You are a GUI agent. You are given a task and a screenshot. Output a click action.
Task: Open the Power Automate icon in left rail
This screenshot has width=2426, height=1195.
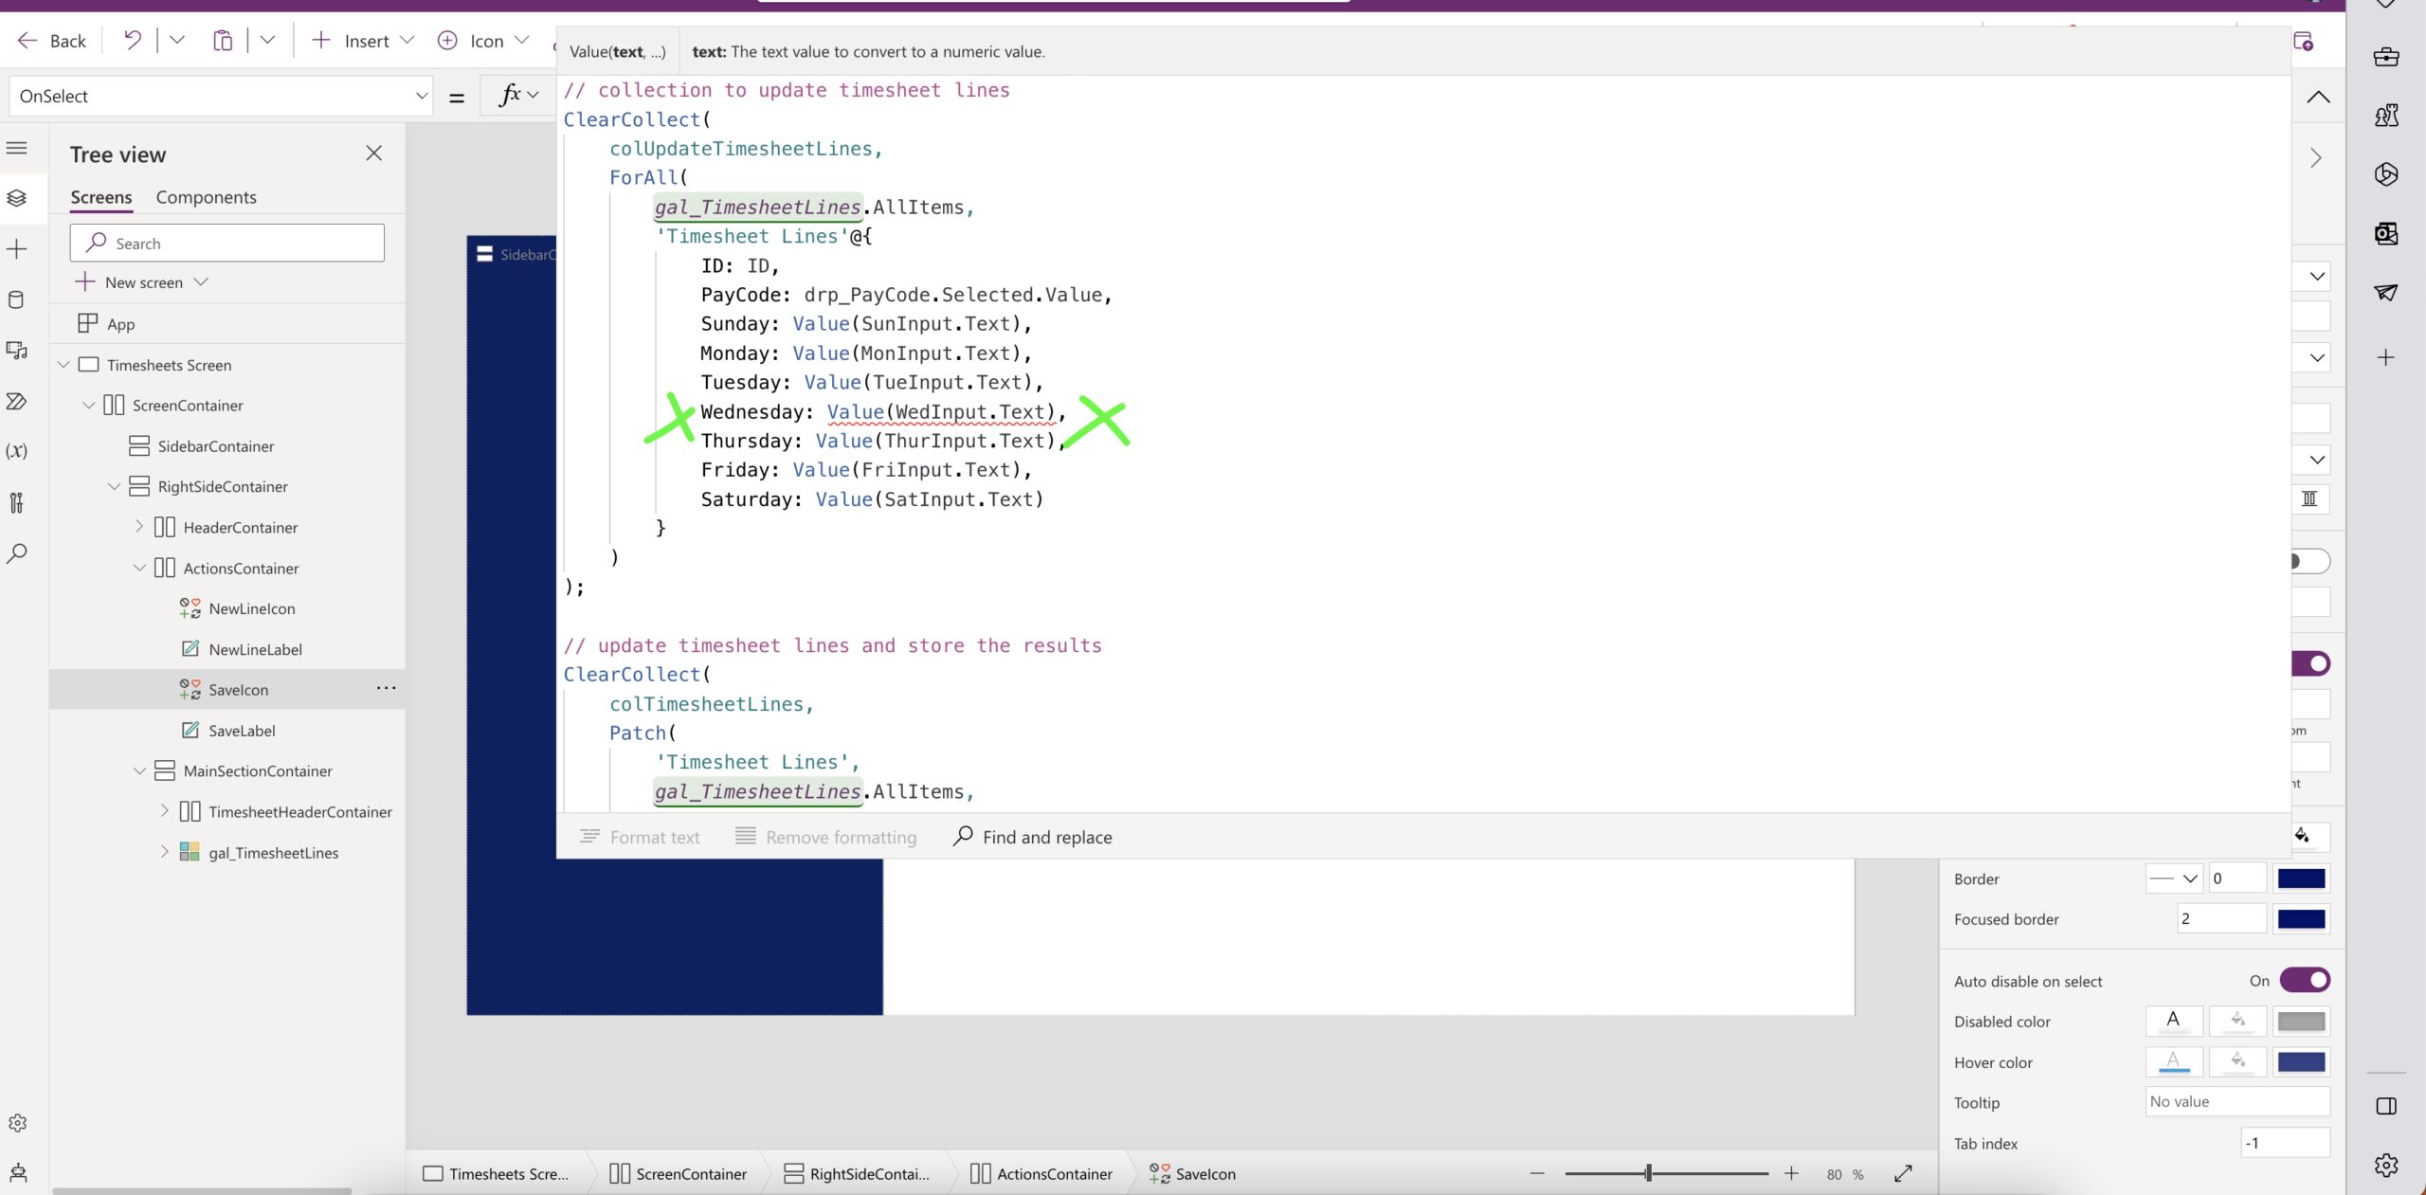pos(16,401)
